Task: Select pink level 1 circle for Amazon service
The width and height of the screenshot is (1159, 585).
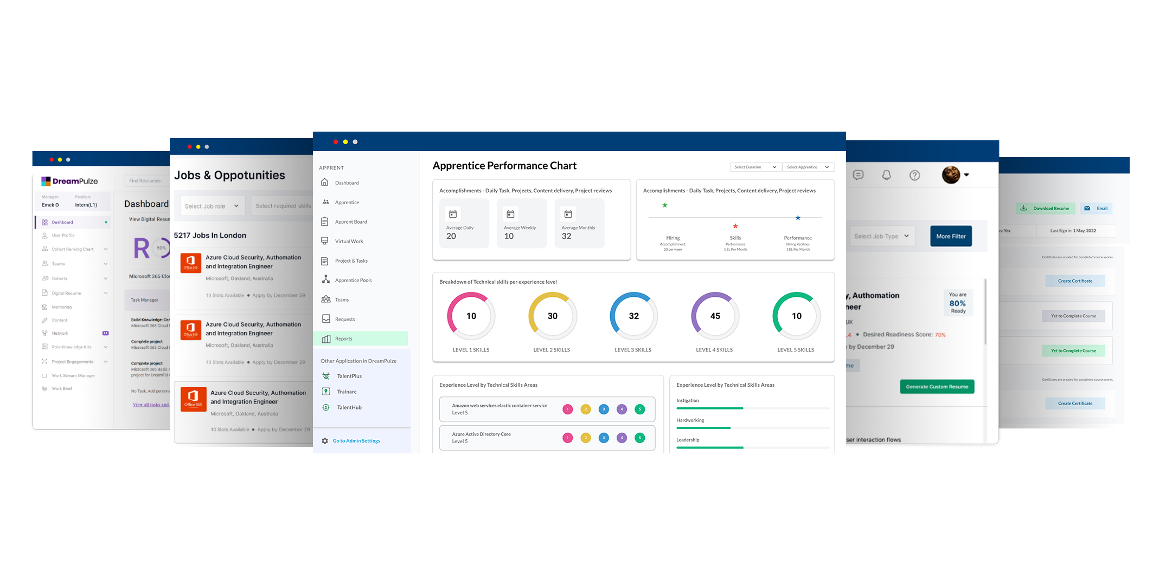Action: click(567, 409)
